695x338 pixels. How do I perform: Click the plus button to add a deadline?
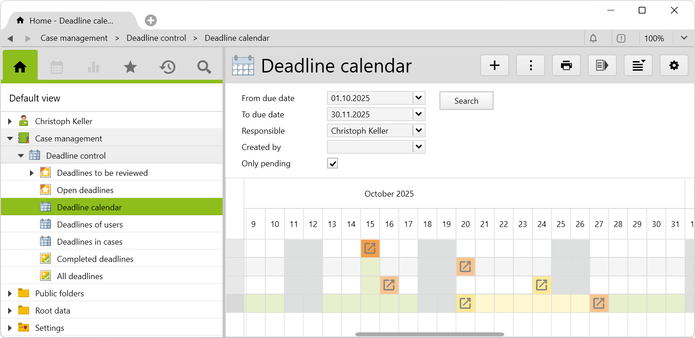494,66
